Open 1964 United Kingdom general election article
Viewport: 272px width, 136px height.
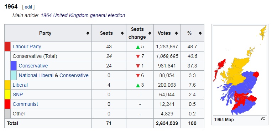coord(83,15)
